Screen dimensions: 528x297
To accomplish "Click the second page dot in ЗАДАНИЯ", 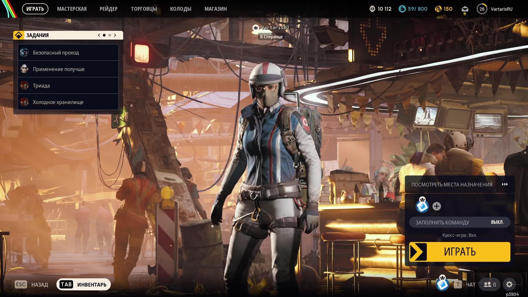I will click(109, 35).
